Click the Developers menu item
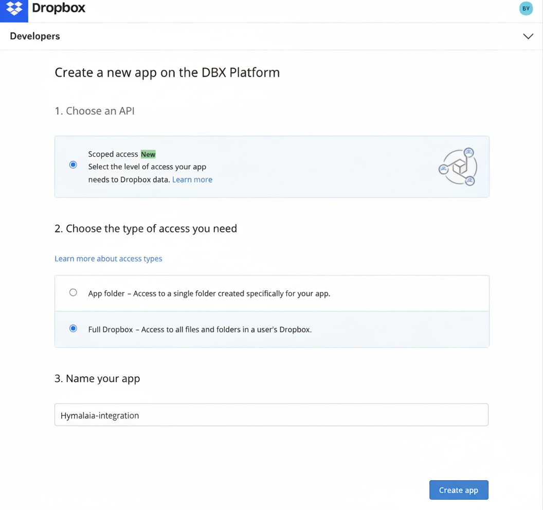The height and width of the screenshot is (510, 543). pos(34,36)
